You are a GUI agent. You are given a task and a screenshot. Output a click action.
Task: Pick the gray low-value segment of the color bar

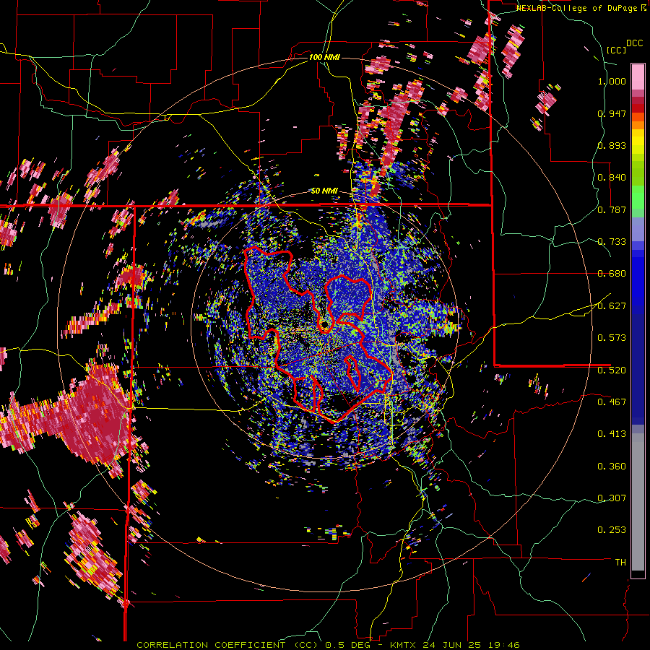coord(638,502)
